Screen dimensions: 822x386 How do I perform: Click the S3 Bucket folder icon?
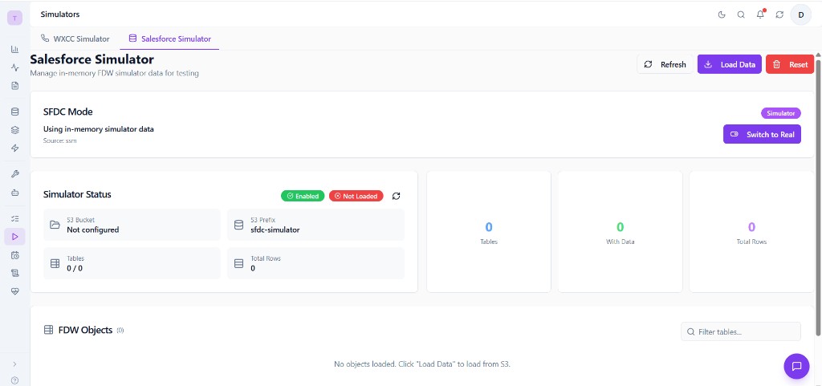click(x=55, y=225)
